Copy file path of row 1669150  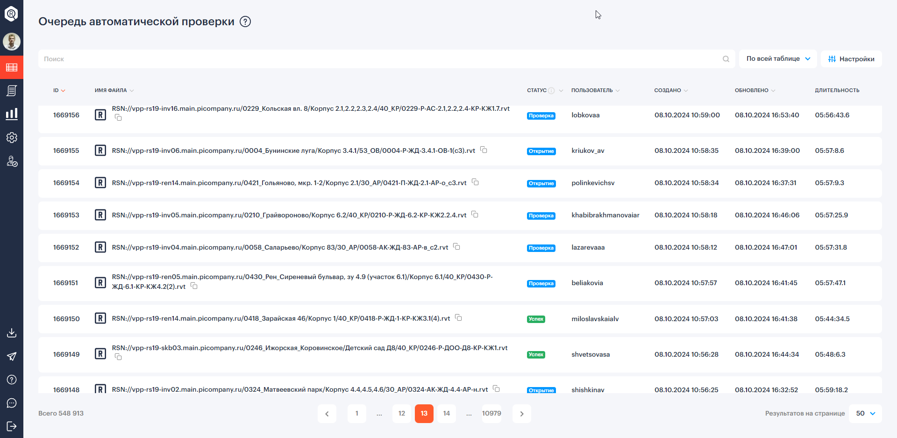click(459, 318)
